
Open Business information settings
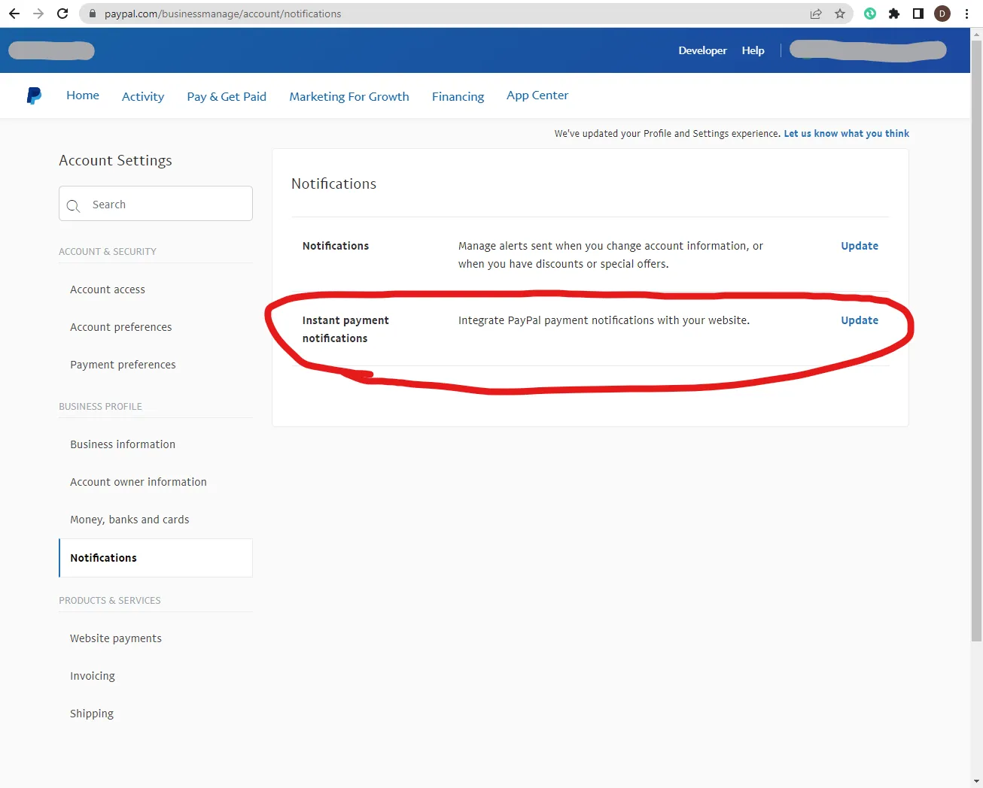click(x=123, y=444)
